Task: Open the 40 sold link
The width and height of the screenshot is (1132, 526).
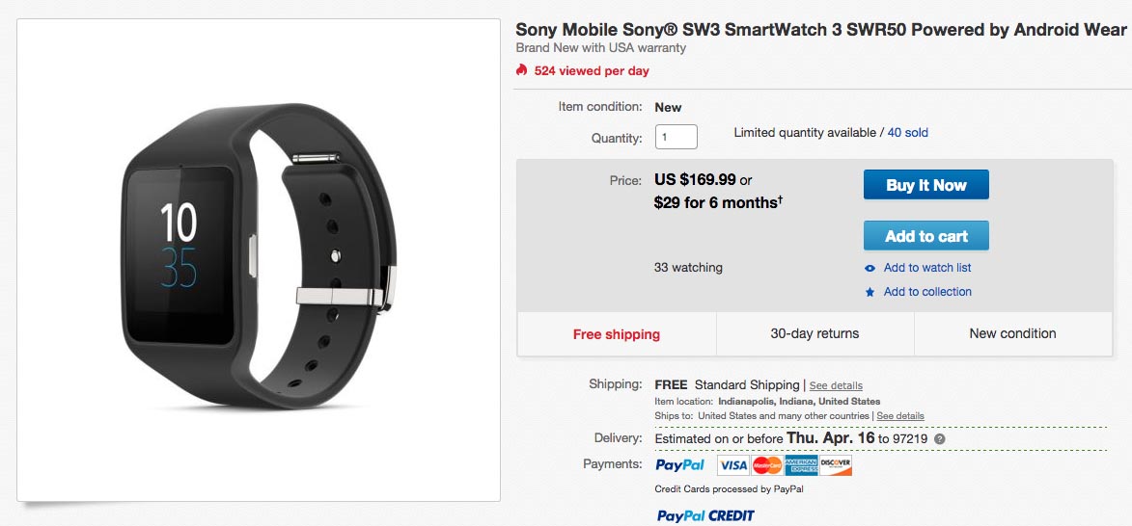Action: tap(907, 133)
